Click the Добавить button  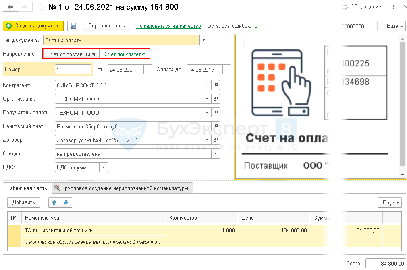coord(24,202)
